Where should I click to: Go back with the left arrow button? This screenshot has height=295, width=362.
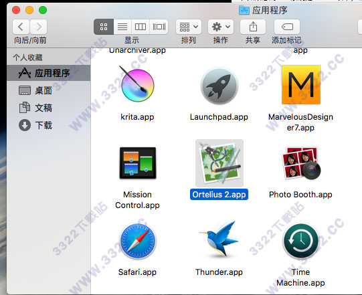[x=21, y=27]
